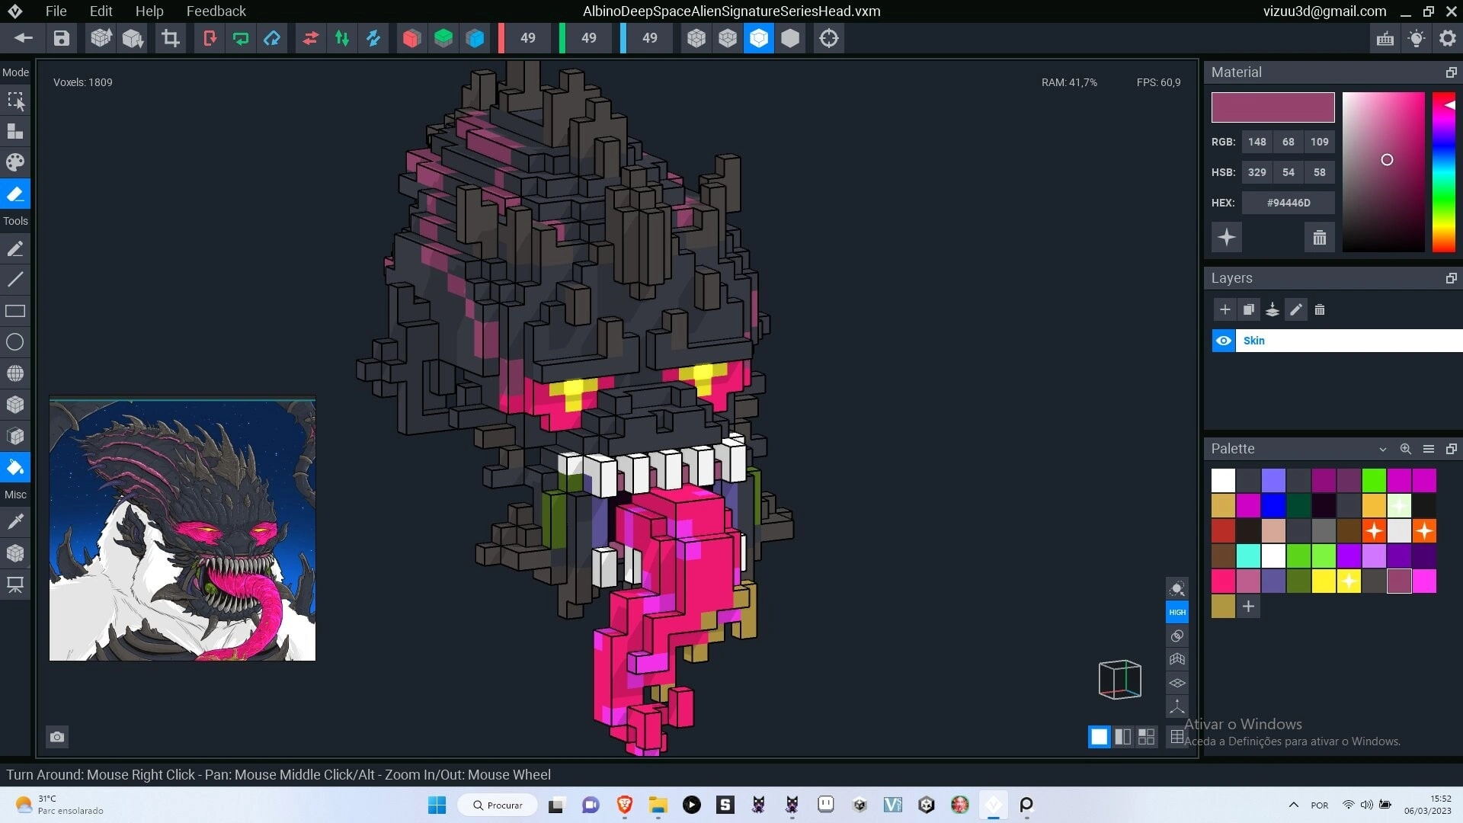Click the presentation screen icon in Misc

click(x=15, y=584)
